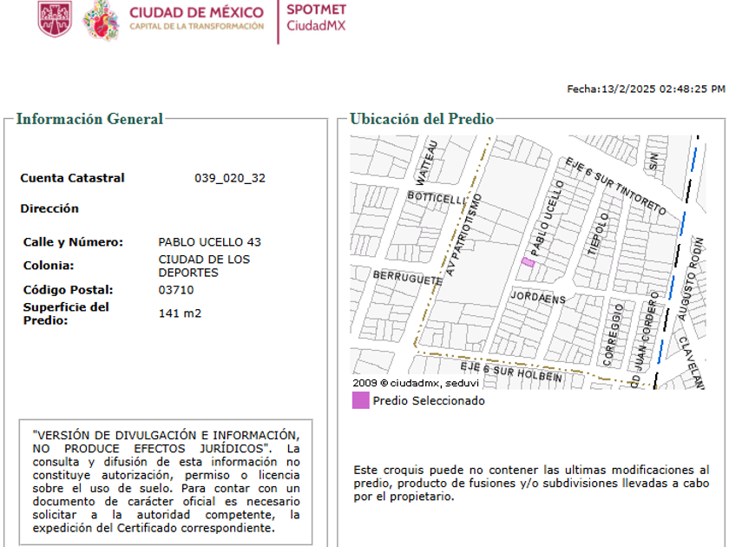The width and height of the screenshot is (729, 547).
Task: Click the JORDAENS street label on map
Action: click(x=538, y=297)
